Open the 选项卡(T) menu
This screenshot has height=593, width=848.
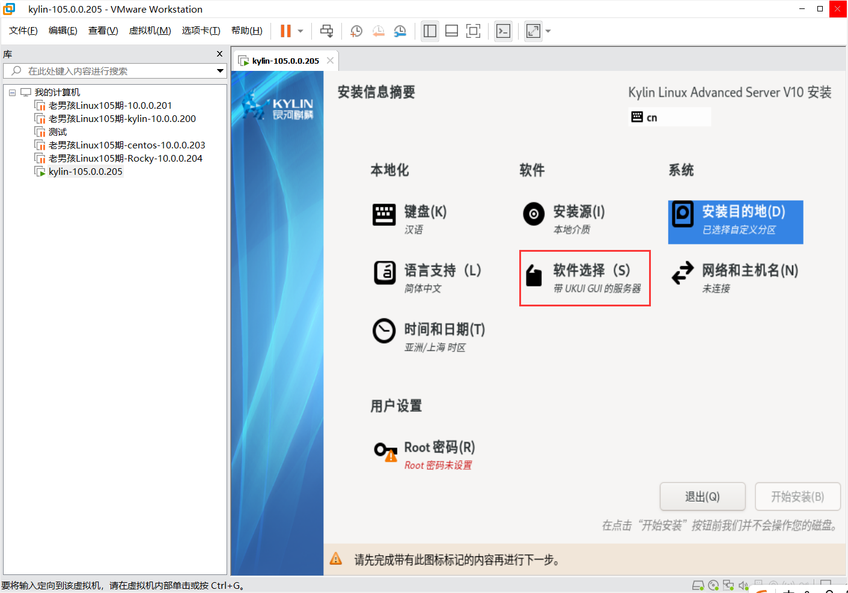point(201,31)
